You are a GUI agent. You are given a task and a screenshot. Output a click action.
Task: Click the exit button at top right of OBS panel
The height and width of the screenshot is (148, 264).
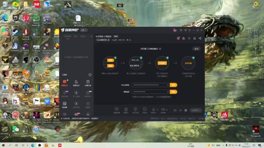click(196, 49)
